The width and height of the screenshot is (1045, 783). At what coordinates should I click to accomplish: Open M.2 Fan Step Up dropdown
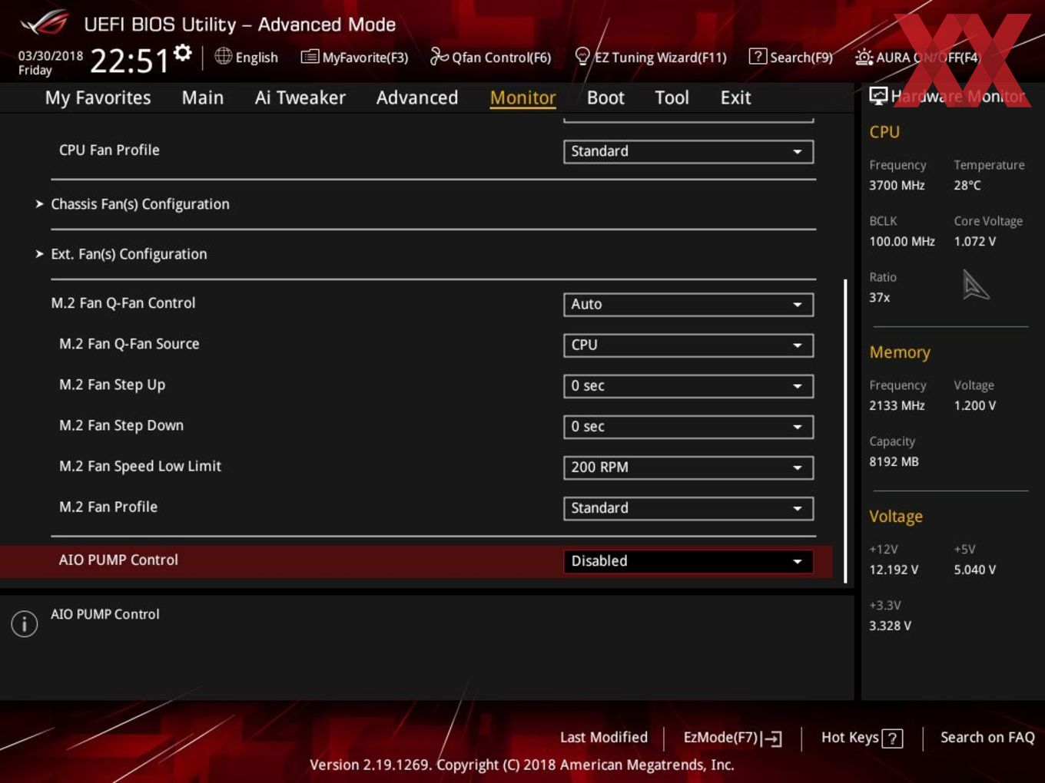coord(688,385)
